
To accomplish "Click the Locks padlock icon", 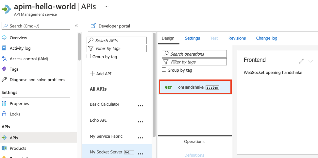I will coord(4,114).
